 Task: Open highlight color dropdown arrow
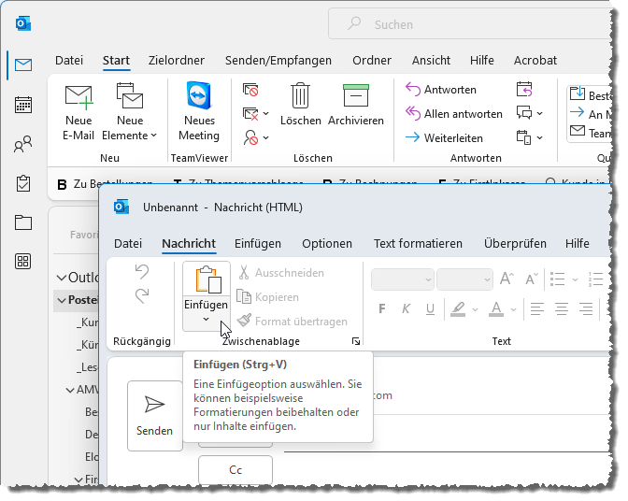coord(475,309)
